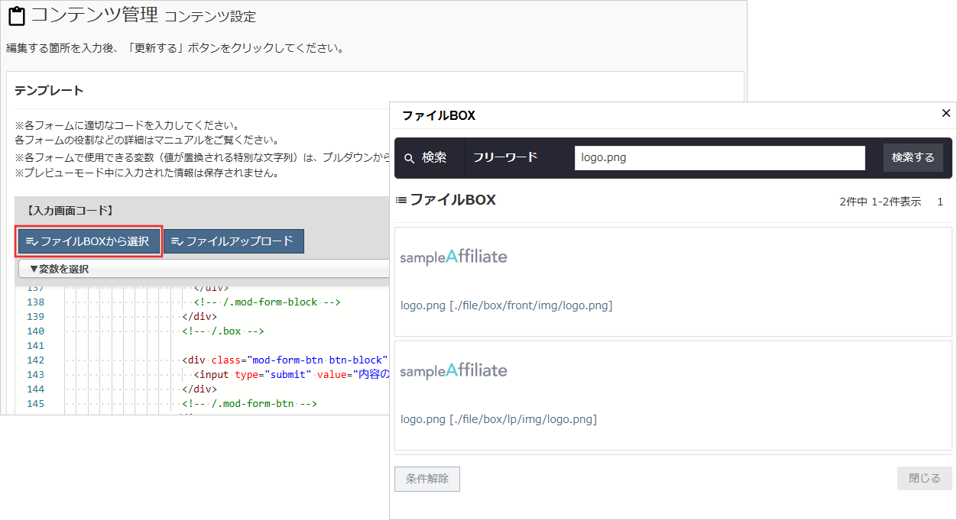Click page number 1 in the pagination
Image resolution: width=957 pixels, height=520 pixels.
pos(940,202)
